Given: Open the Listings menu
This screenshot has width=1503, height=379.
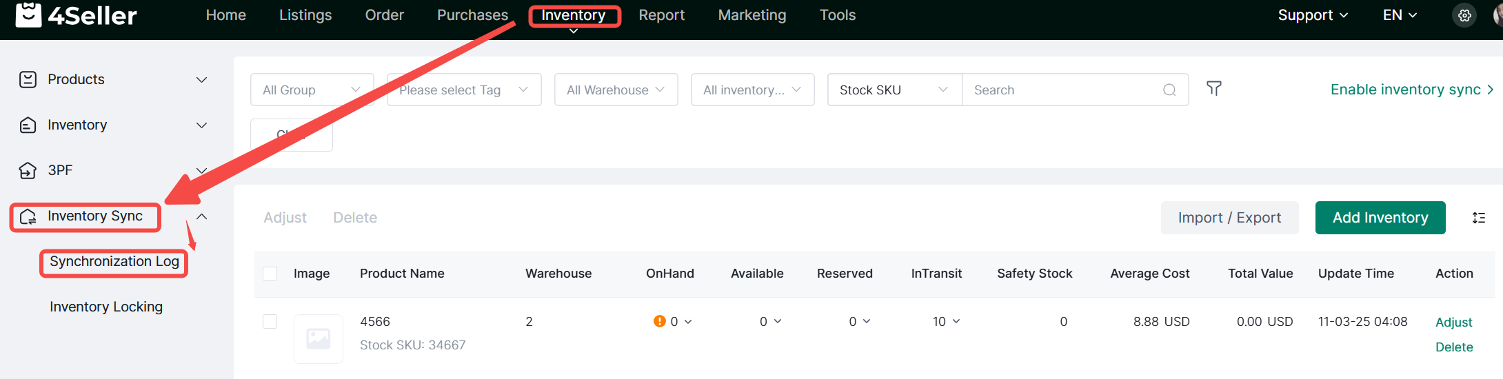Looking at the screenshot, I should pos(305,15).
